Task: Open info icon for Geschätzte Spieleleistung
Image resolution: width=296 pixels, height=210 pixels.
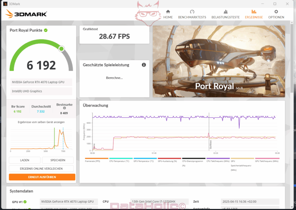Action: click(x=144, y=65)
